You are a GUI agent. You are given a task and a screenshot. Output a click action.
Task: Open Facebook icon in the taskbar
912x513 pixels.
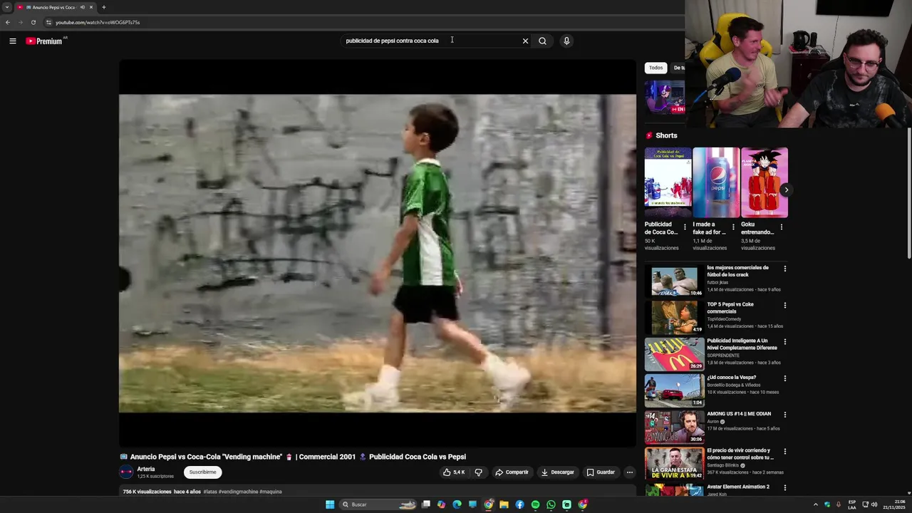click(x=519, y=504)
